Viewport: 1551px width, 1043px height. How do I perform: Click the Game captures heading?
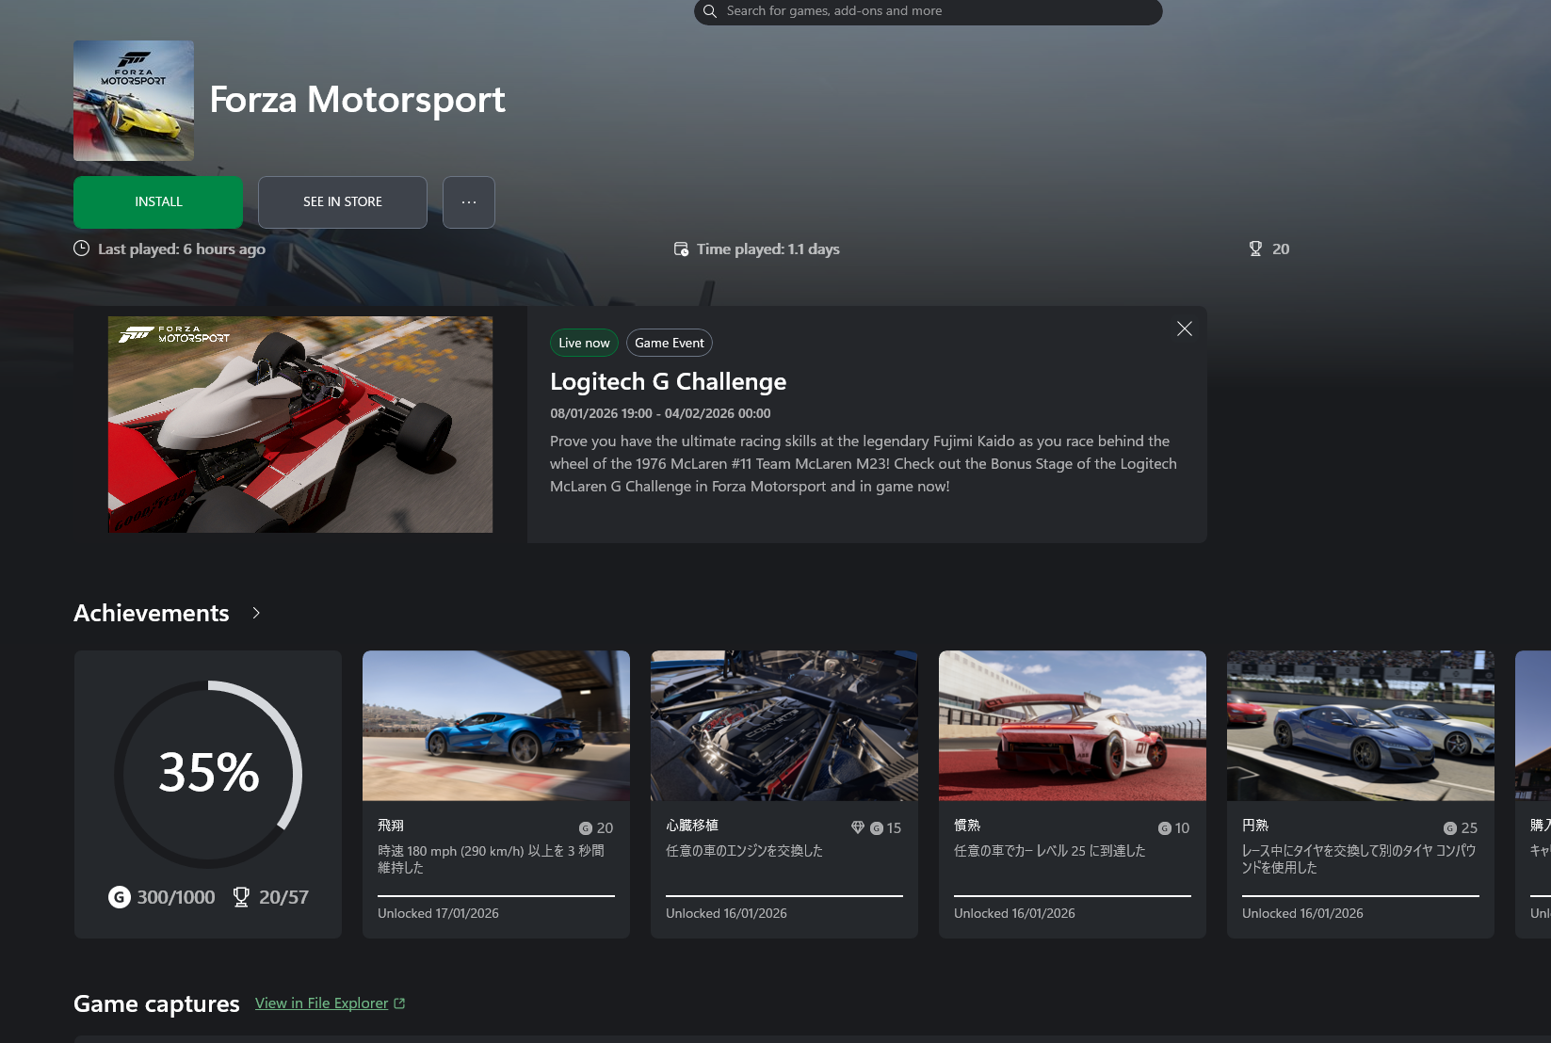(x=156, y=1003)
